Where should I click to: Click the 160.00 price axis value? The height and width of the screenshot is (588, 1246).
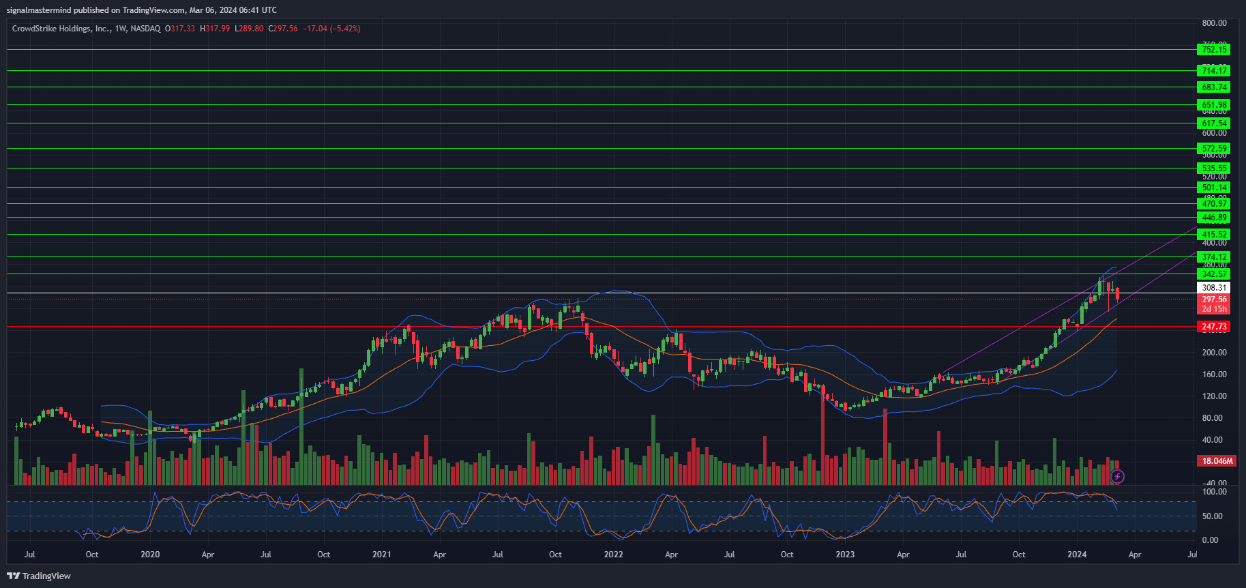click(x=1214, y=374)
